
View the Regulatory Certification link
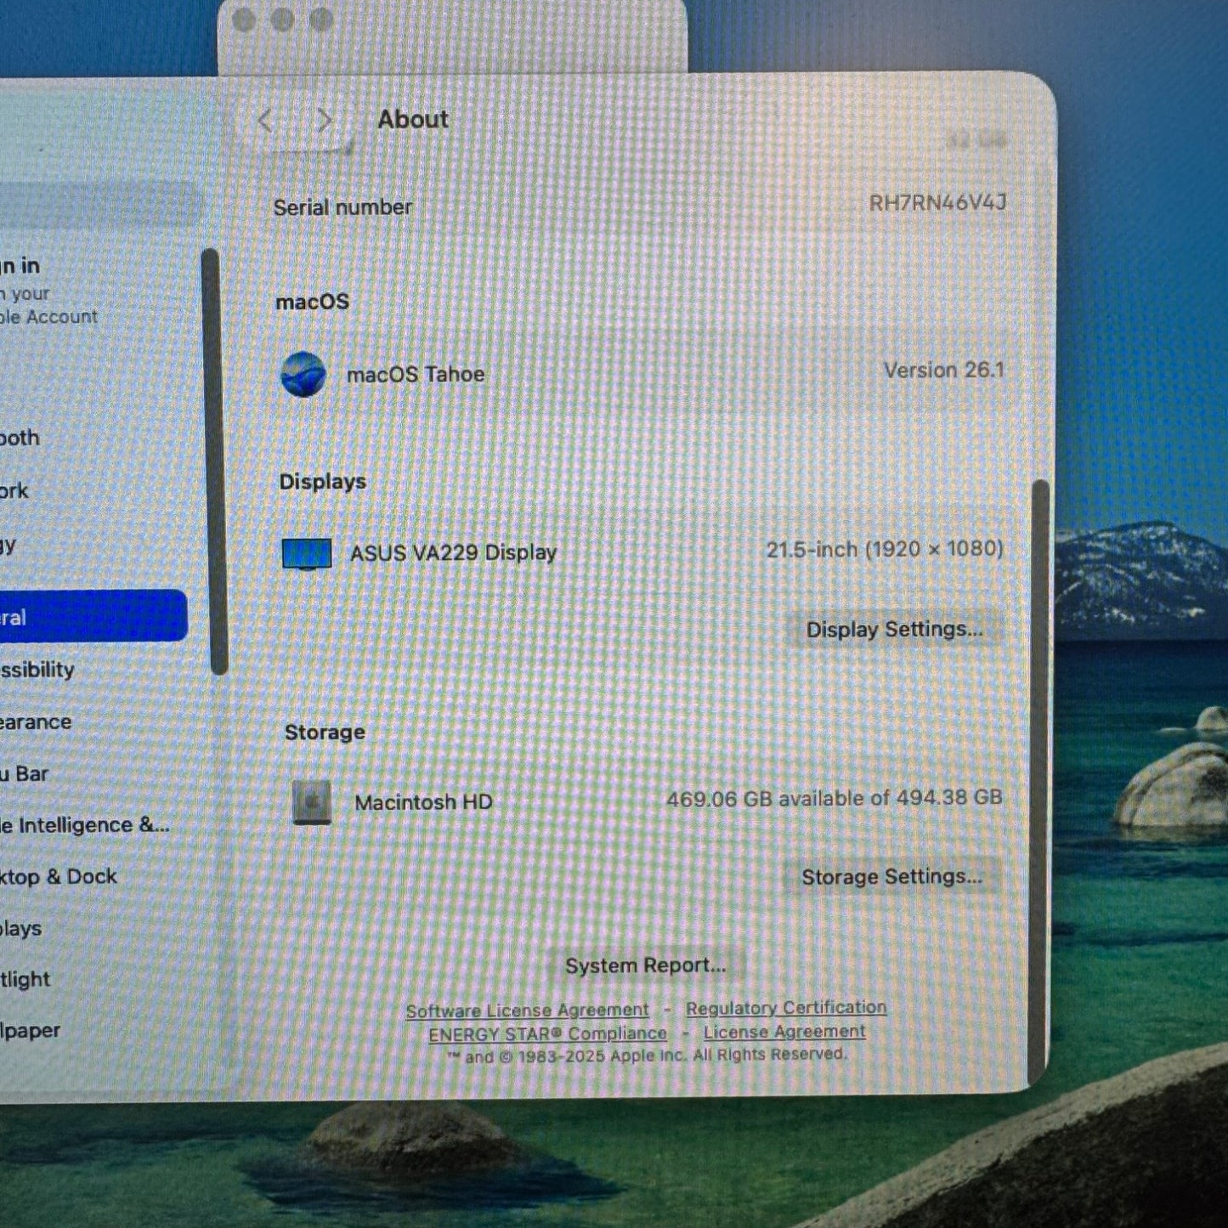pos(786,1008)
